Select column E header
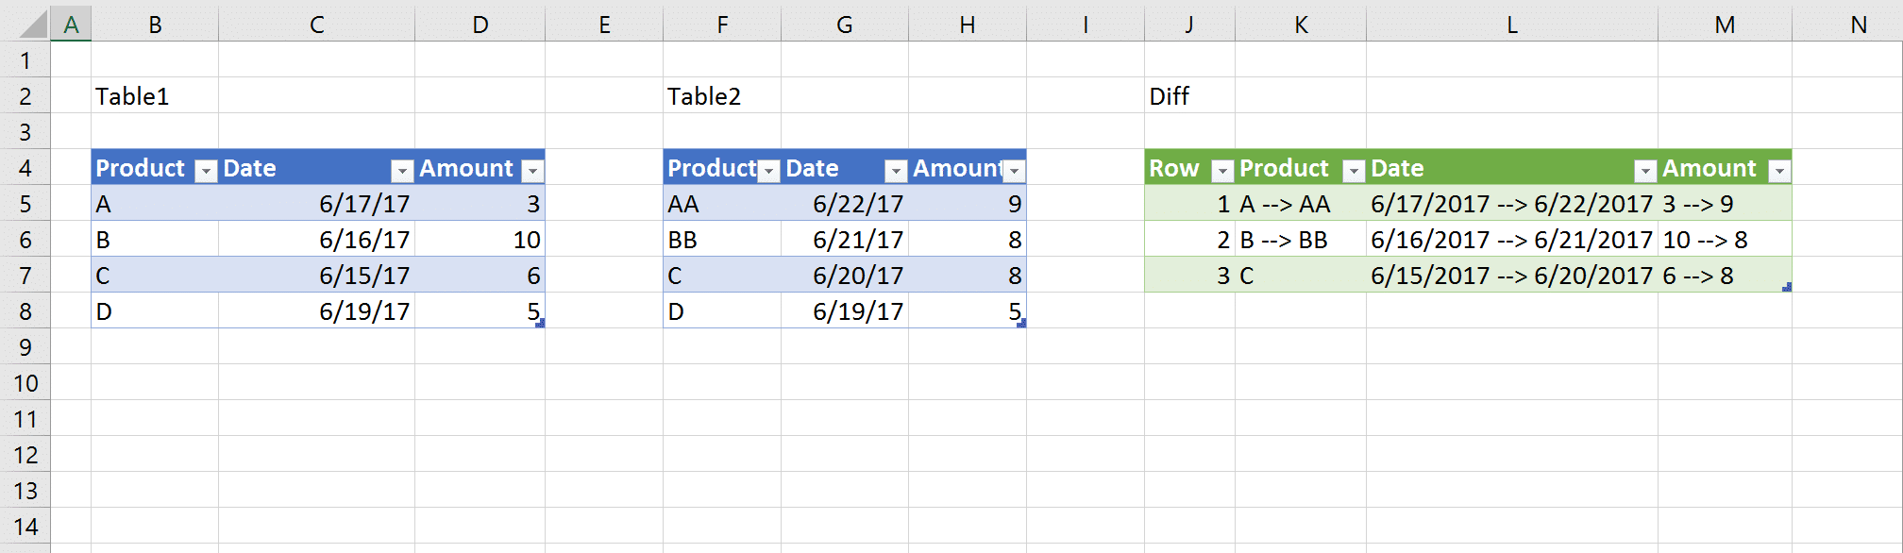This screenshot has height=553, width=1903. [x=604, y=25]
